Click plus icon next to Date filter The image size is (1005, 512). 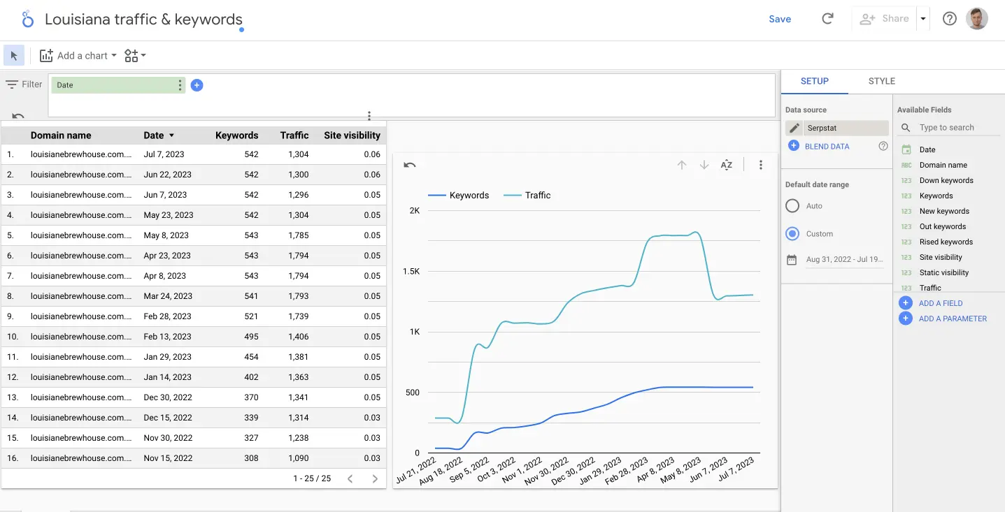coord(197,85)
